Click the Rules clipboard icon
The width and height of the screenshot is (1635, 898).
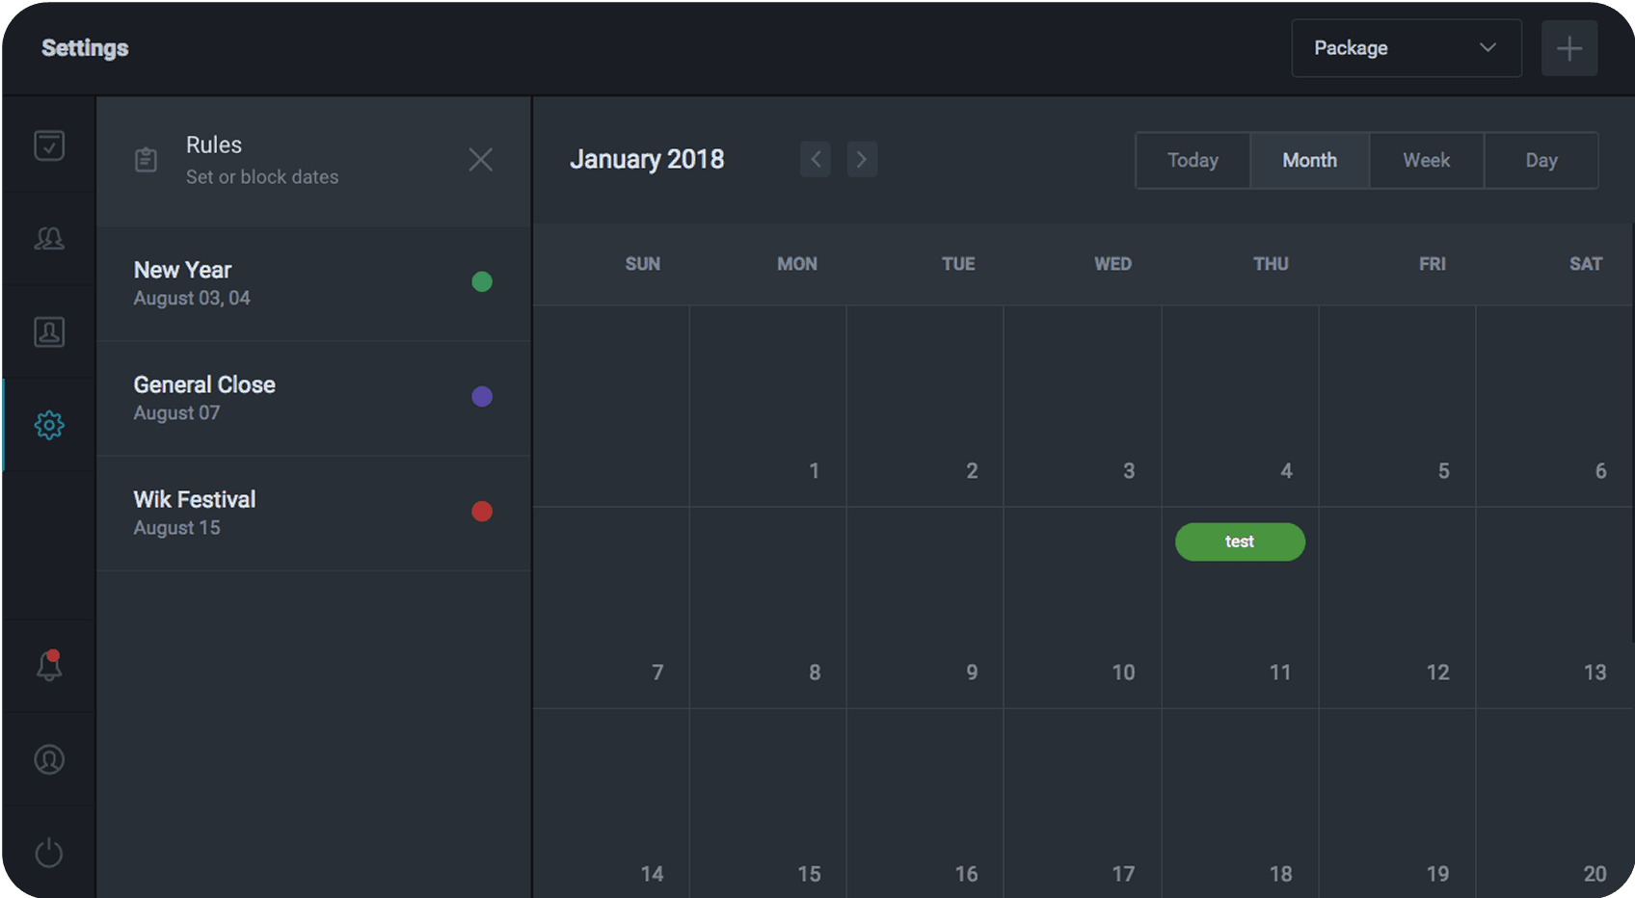point(146,160)
